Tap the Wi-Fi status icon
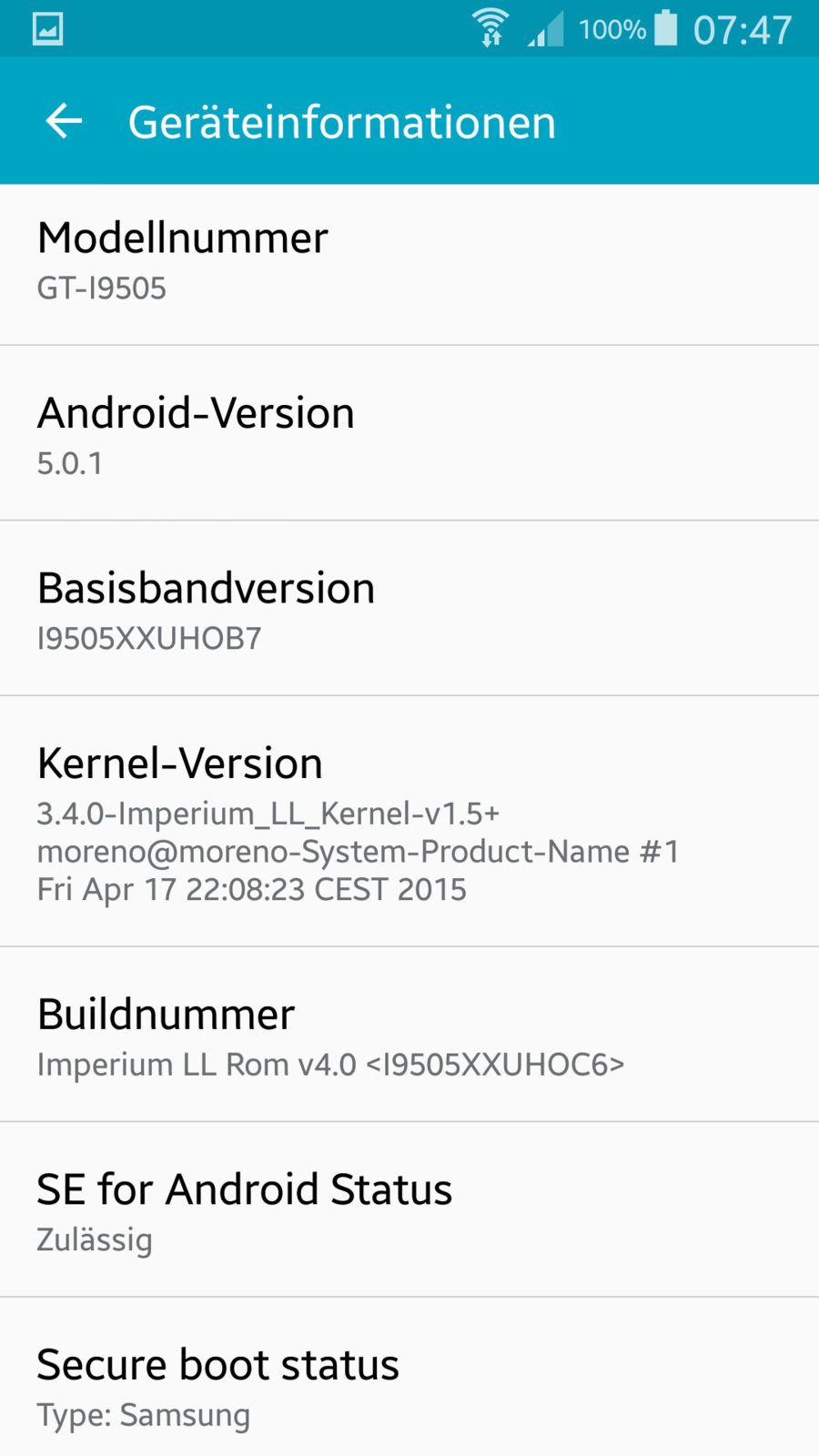This screenshot has height=1456, width=819. tap(490, 28)
